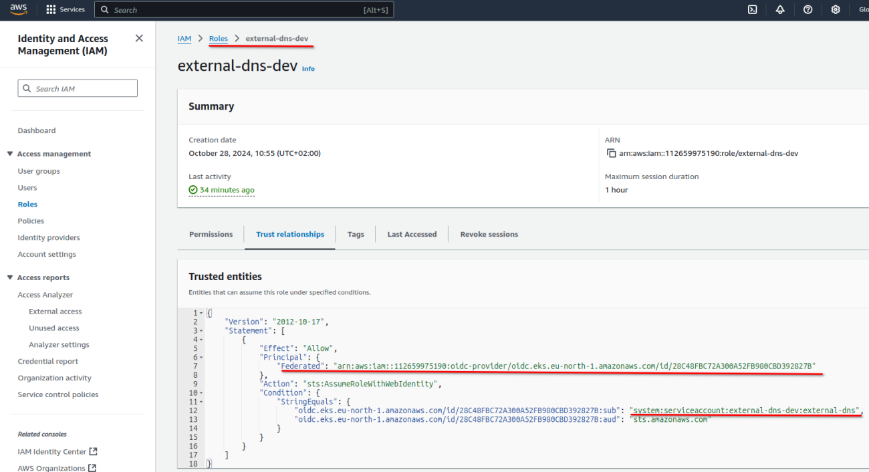Screen dimensions: 869x472
Task: Focus the top AWS search bar
Action: point(244,9)
